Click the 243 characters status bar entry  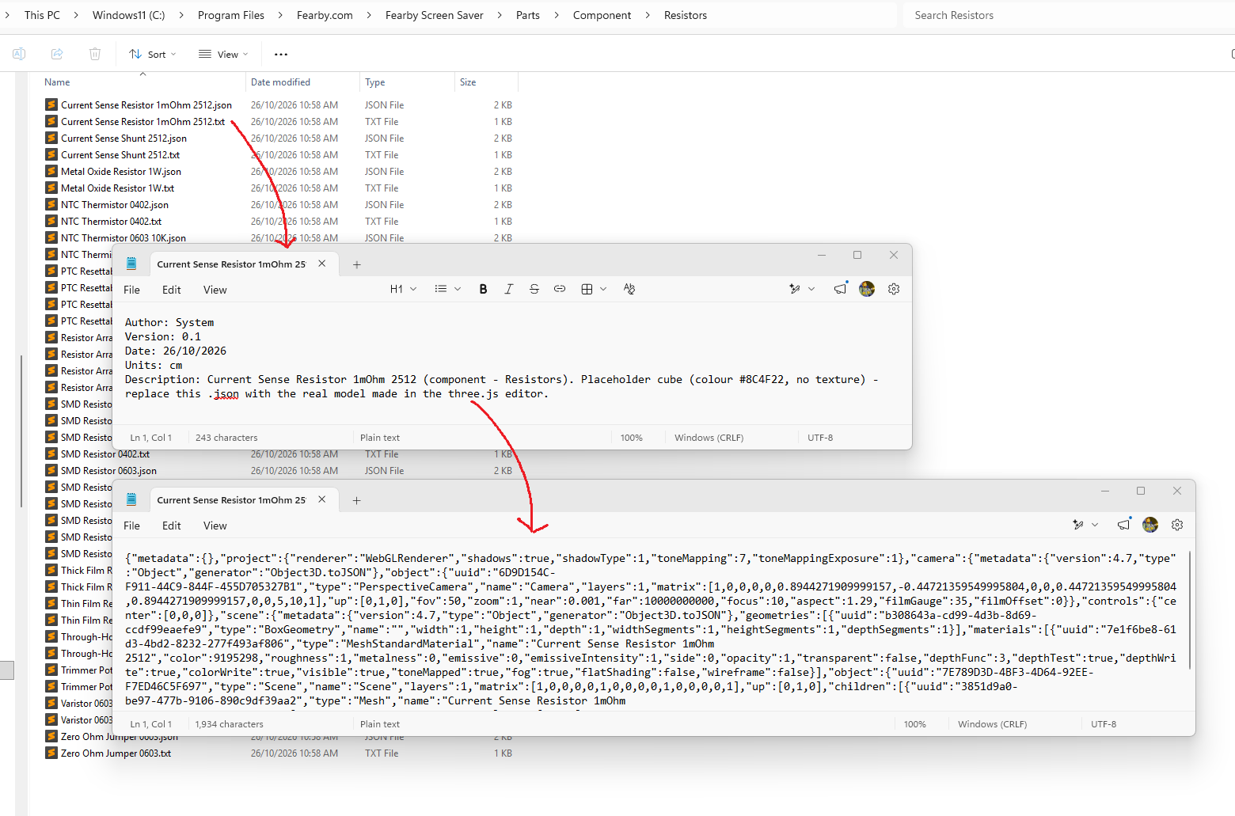226,438
